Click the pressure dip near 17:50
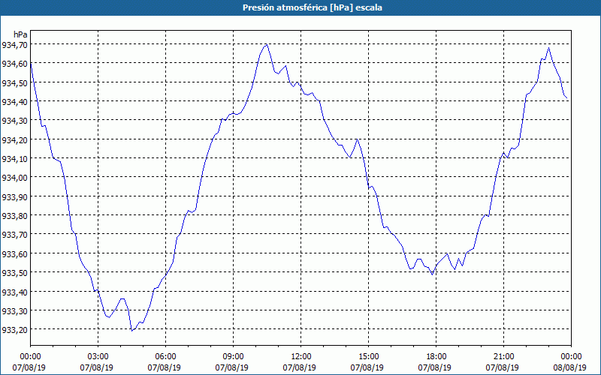The height and width of the screenshot is (375, 601). coord(433,274)
